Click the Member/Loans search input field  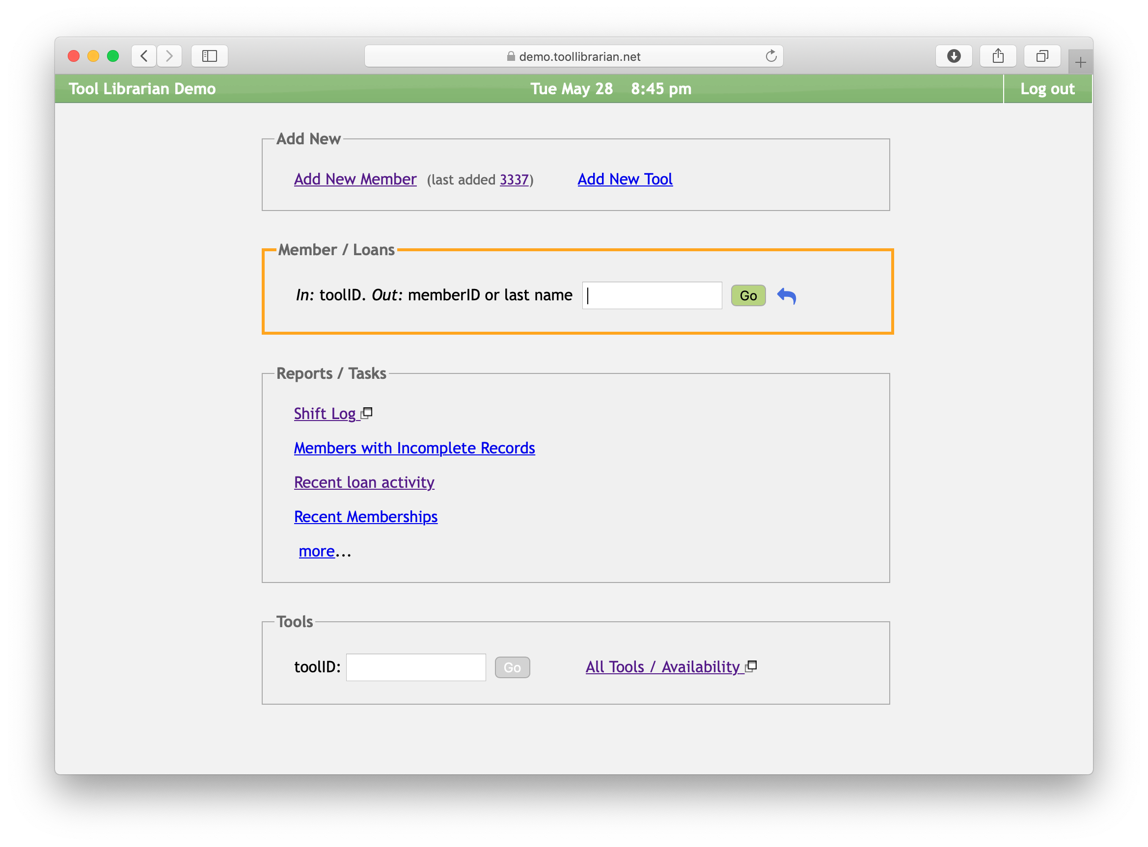pyautogui.click(x=653, y=295)
